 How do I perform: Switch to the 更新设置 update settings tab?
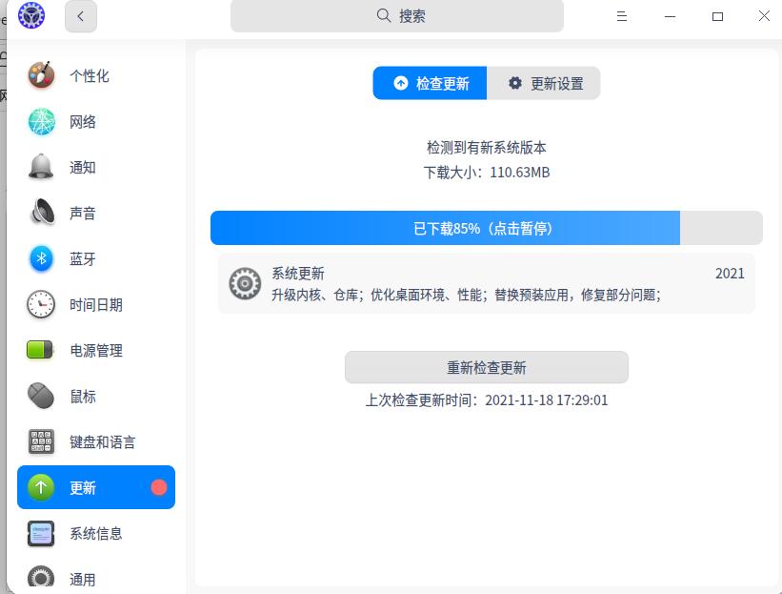(544, 83)
